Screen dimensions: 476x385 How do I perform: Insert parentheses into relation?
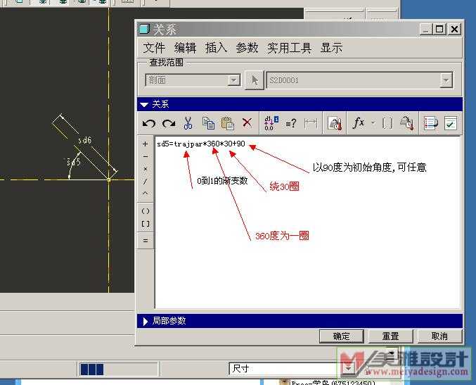(146, 211)
